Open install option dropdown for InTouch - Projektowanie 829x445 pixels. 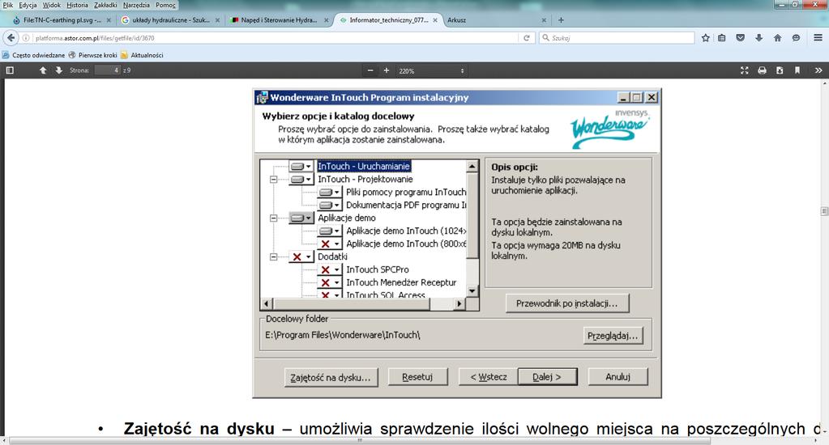(301, 180)
